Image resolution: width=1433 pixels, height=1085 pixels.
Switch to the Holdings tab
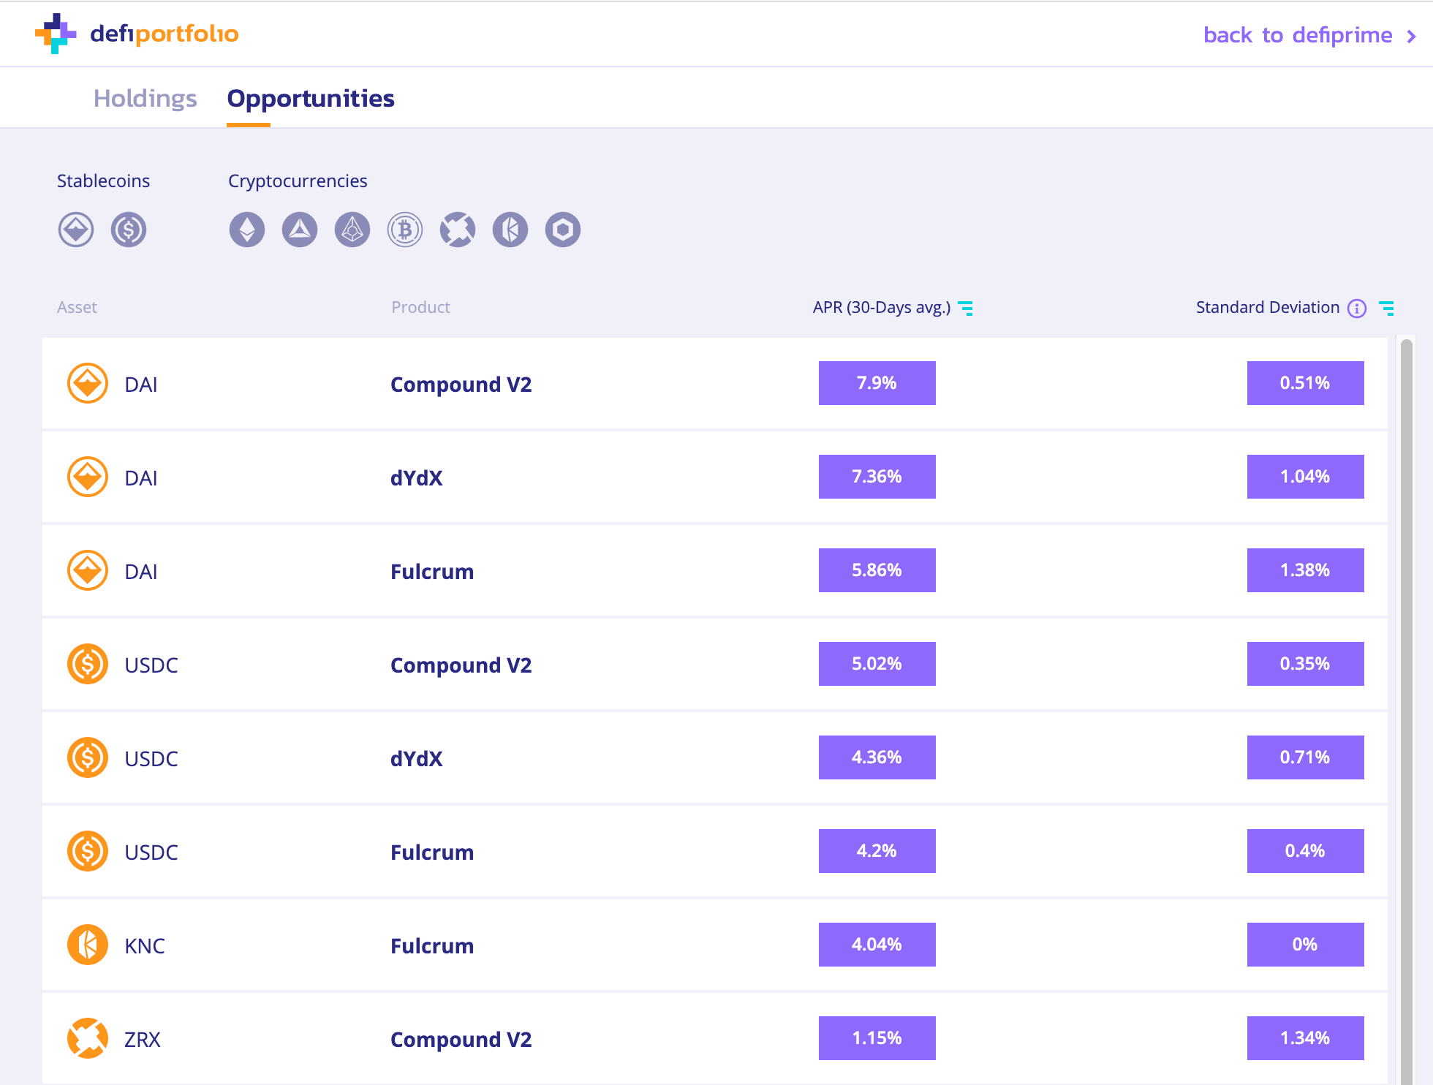coord(145,98)
